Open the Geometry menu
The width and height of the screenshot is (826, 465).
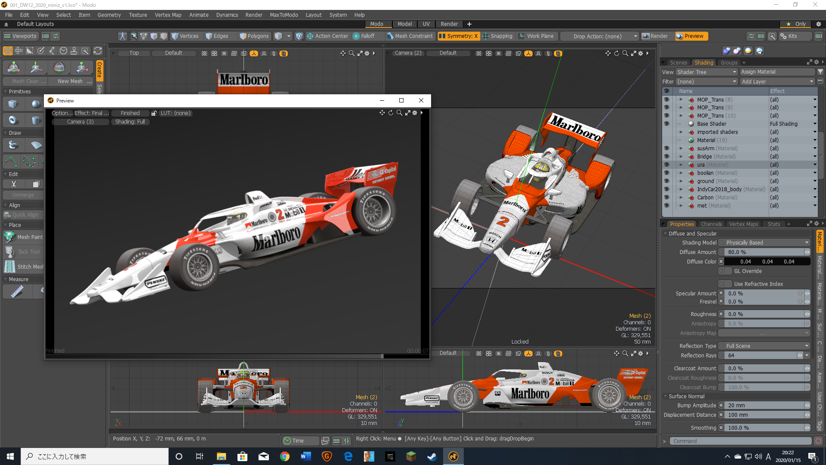109,15
